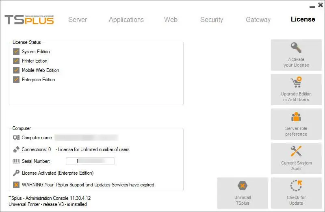Click 'Administration Console 11.30.4.12' version text
This screenshot has height=212, width=325.
[x=58, y=198]
